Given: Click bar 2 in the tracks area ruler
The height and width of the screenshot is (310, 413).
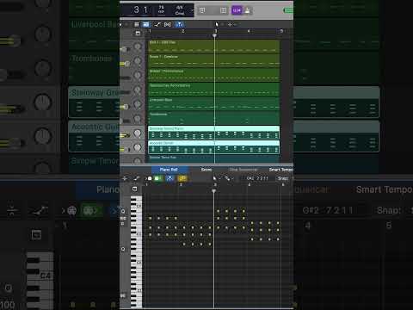Looking at the screenshot, I should (183, 31).
